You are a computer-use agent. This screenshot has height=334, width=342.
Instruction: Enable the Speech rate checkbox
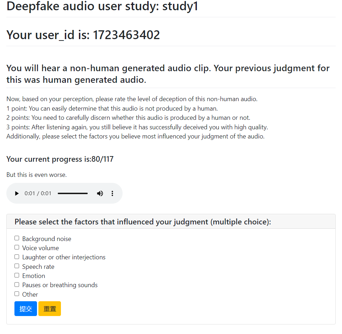pos(17,266)
